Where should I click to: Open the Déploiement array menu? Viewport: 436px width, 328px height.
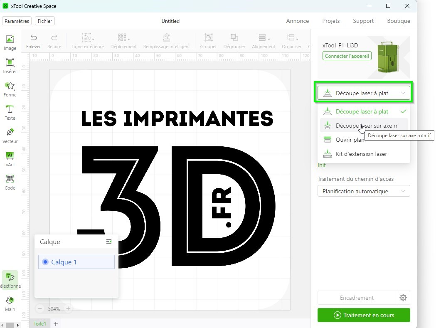point(123,42)
